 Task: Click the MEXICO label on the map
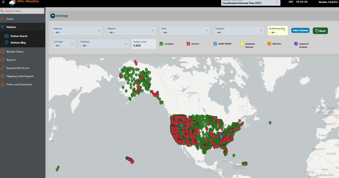point(202,161)
